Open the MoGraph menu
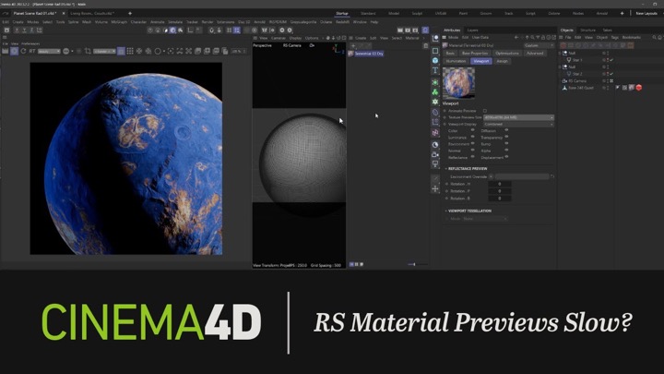Image resolution: width=664 pixels, height=374 pixels. [119, 21]
